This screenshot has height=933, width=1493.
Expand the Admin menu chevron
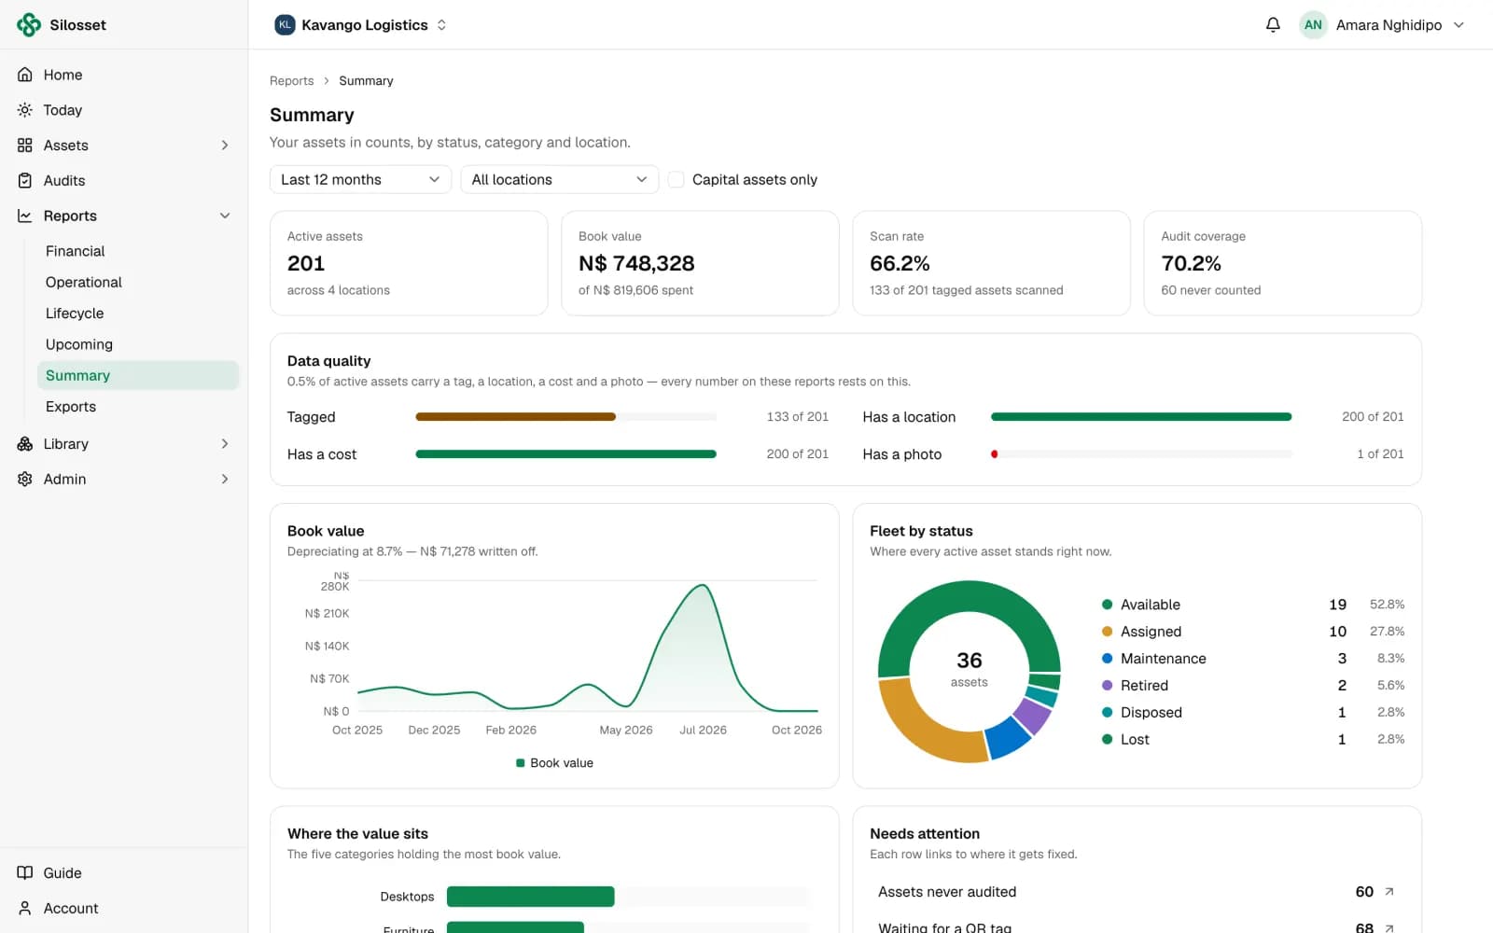tap(225, 480)
